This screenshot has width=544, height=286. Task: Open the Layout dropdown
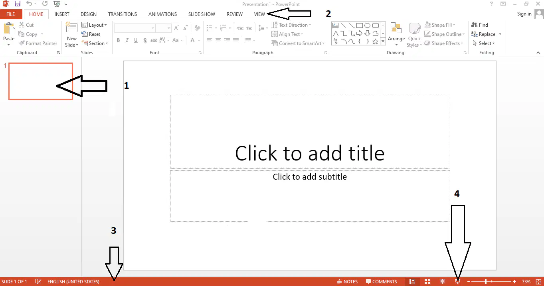click(x=94, y=25)
